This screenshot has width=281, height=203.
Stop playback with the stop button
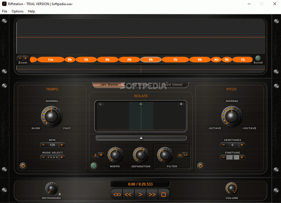163,195
